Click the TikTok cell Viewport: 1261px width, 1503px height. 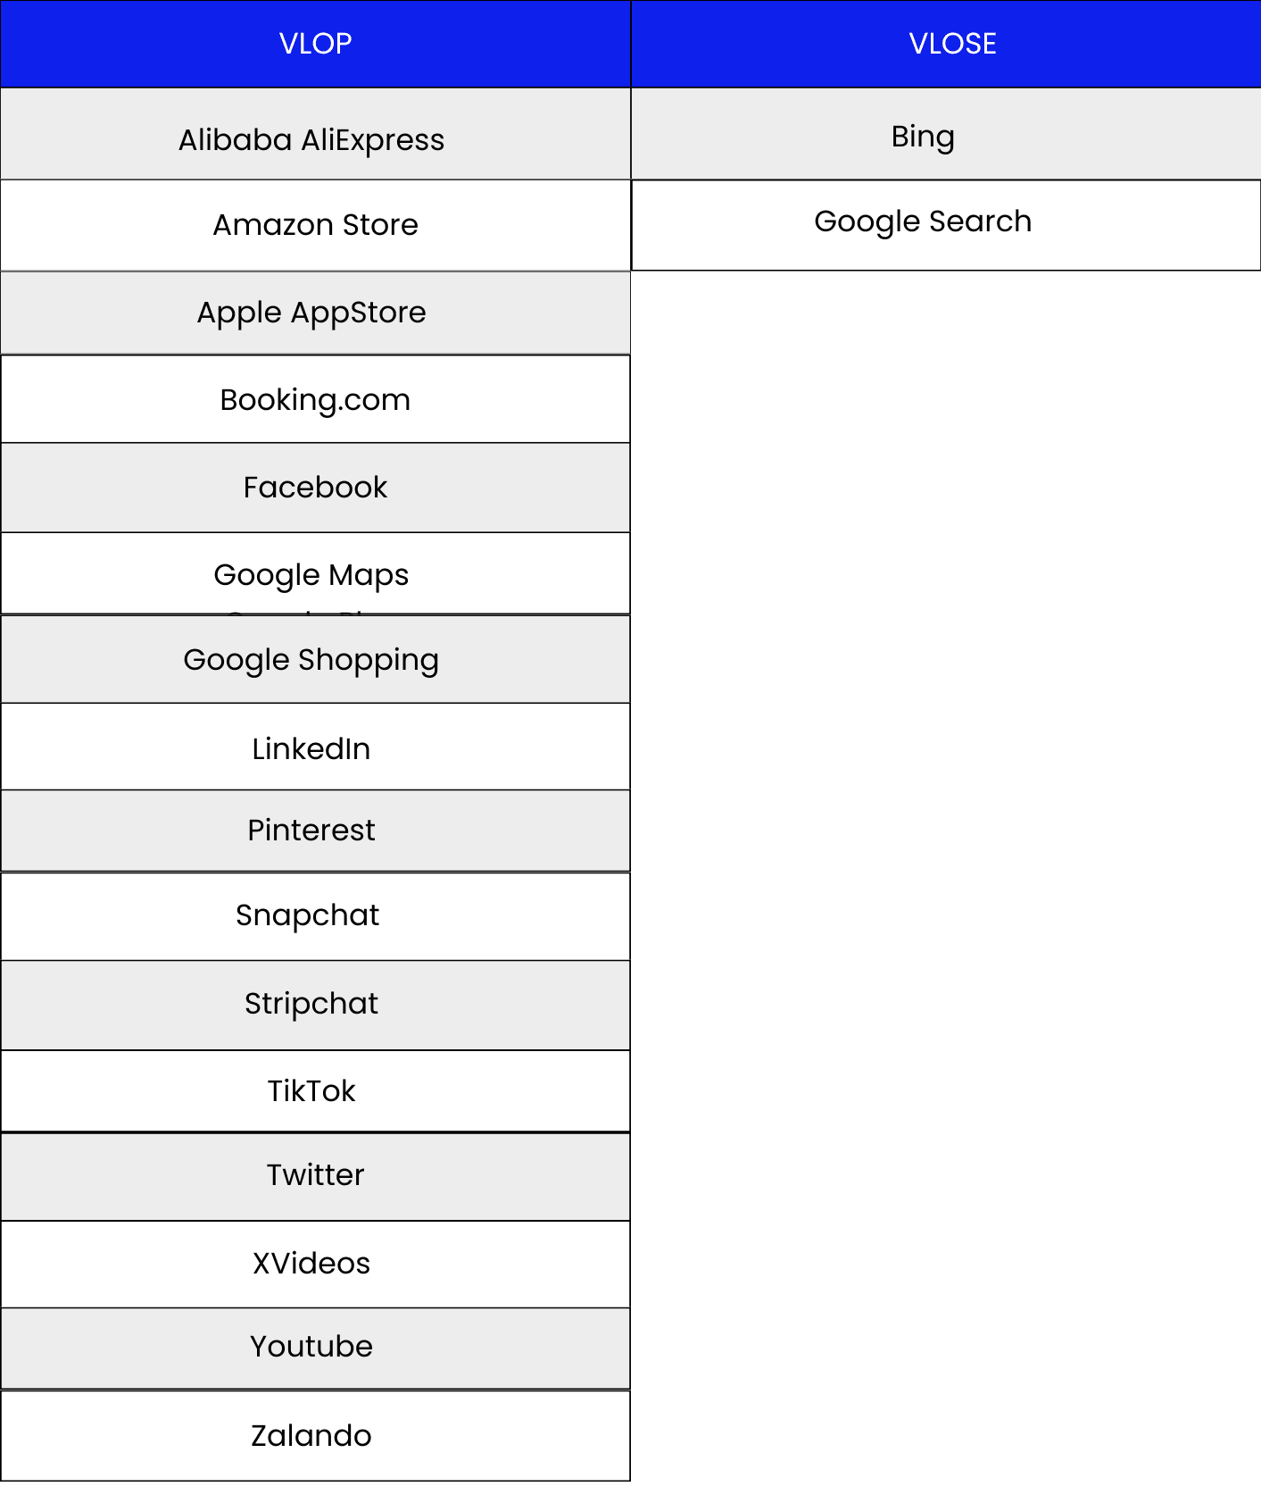click(311, 1091)
